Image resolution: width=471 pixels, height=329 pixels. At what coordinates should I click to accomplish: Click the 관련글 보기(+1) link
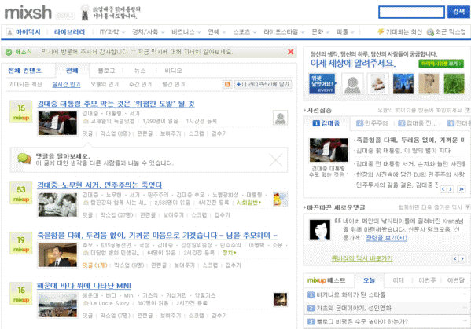click(386, 238)
